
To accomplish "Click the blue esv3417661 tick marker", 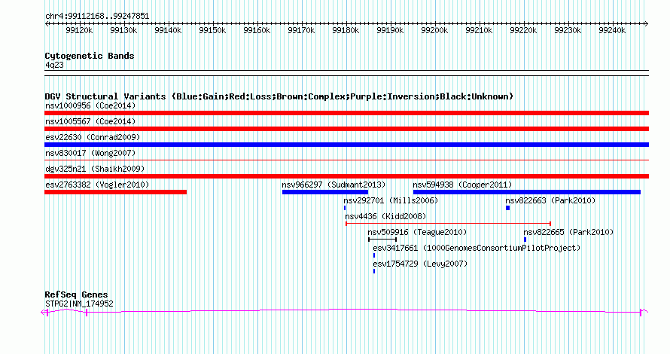I will 374,255.
